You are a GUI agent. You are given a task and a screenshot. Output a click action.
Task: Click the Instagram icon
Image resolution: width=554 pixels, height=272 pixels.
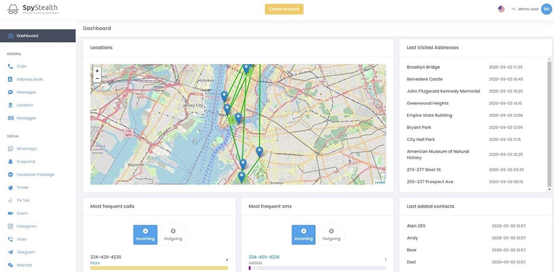(10, 226)
